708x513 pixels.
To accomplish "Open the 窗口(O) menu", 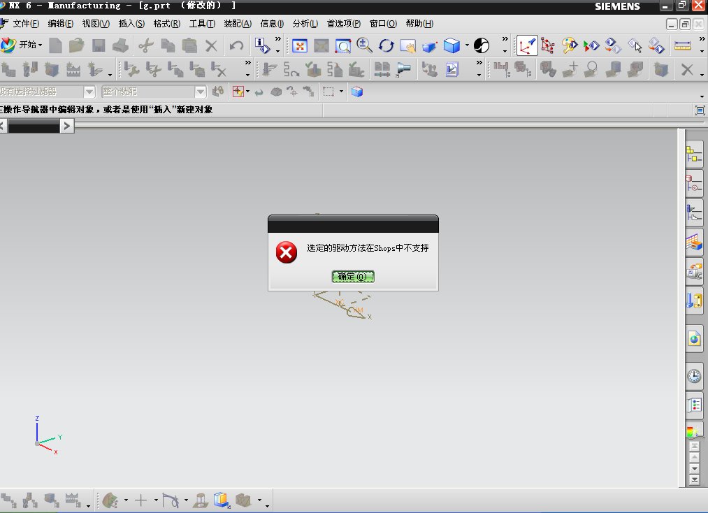I will pos(383,24).
